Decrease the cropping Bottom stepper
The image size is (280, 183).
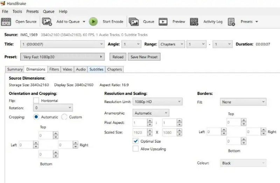coord(56,156)
